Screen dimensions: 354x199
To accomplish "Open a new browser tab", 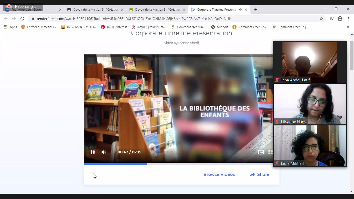I will click(x=256, y=10).
